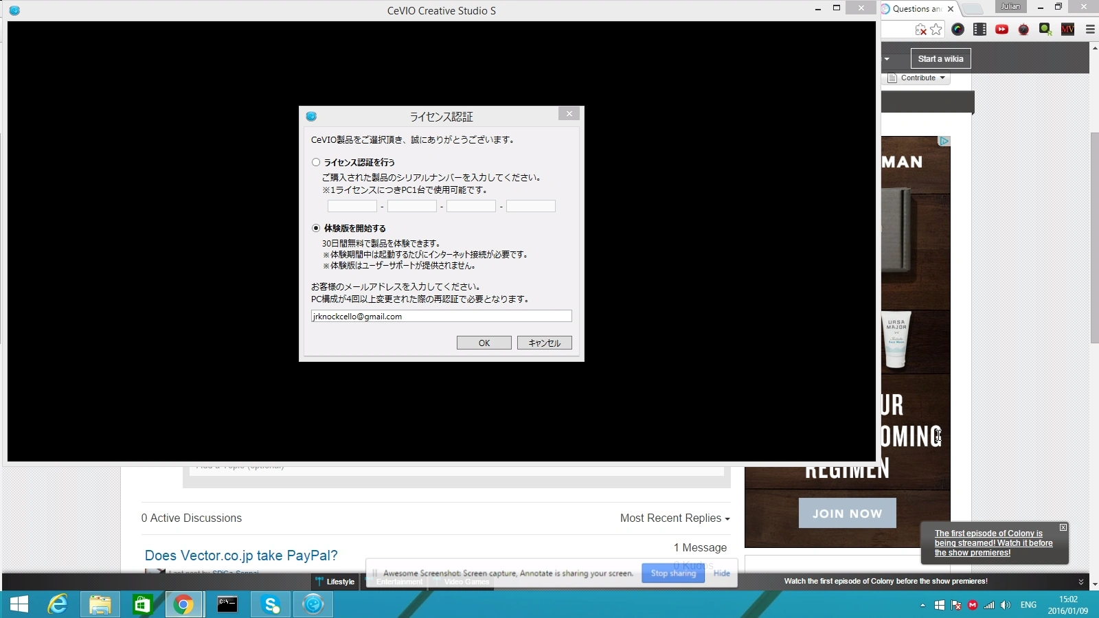
Task: Click the email address input field
Action: [x=441, y=316]
